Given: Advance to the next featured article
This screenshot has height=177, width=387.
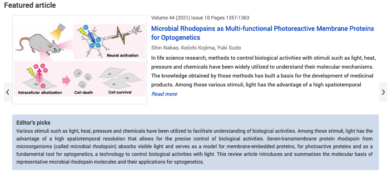Looking at the screenshot, I should (383, 92).
